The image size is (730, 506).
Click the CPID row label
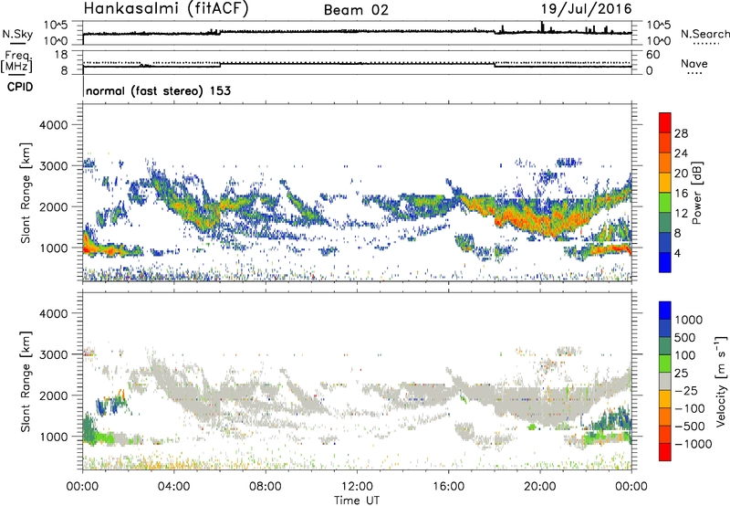coord(20,87)
